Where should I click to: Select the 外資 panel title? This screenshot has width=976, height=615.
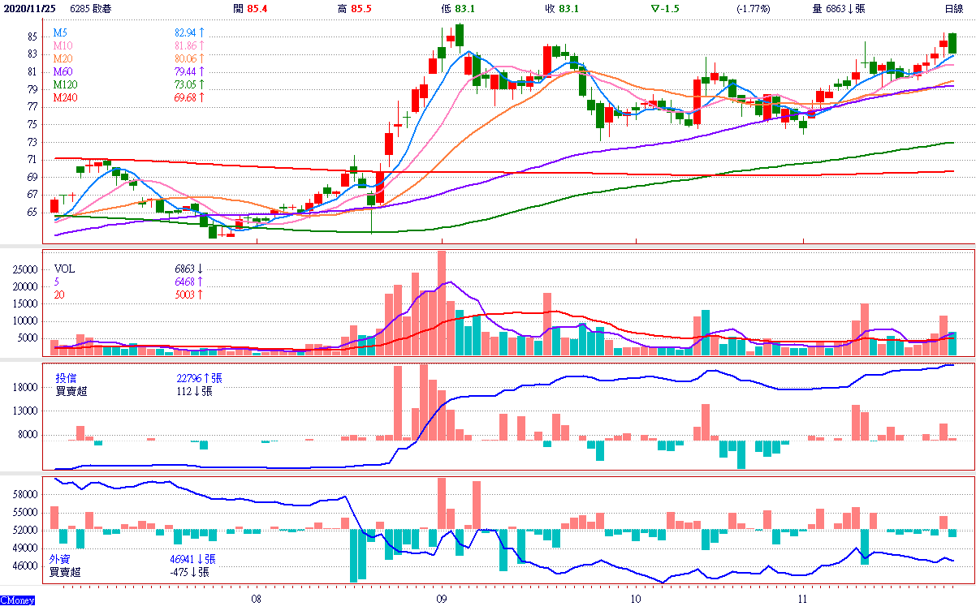click(59, 559)
